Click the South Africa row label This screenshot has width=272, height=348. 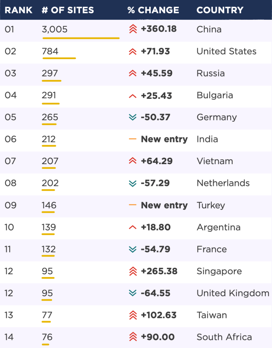[x=224, y=337]
